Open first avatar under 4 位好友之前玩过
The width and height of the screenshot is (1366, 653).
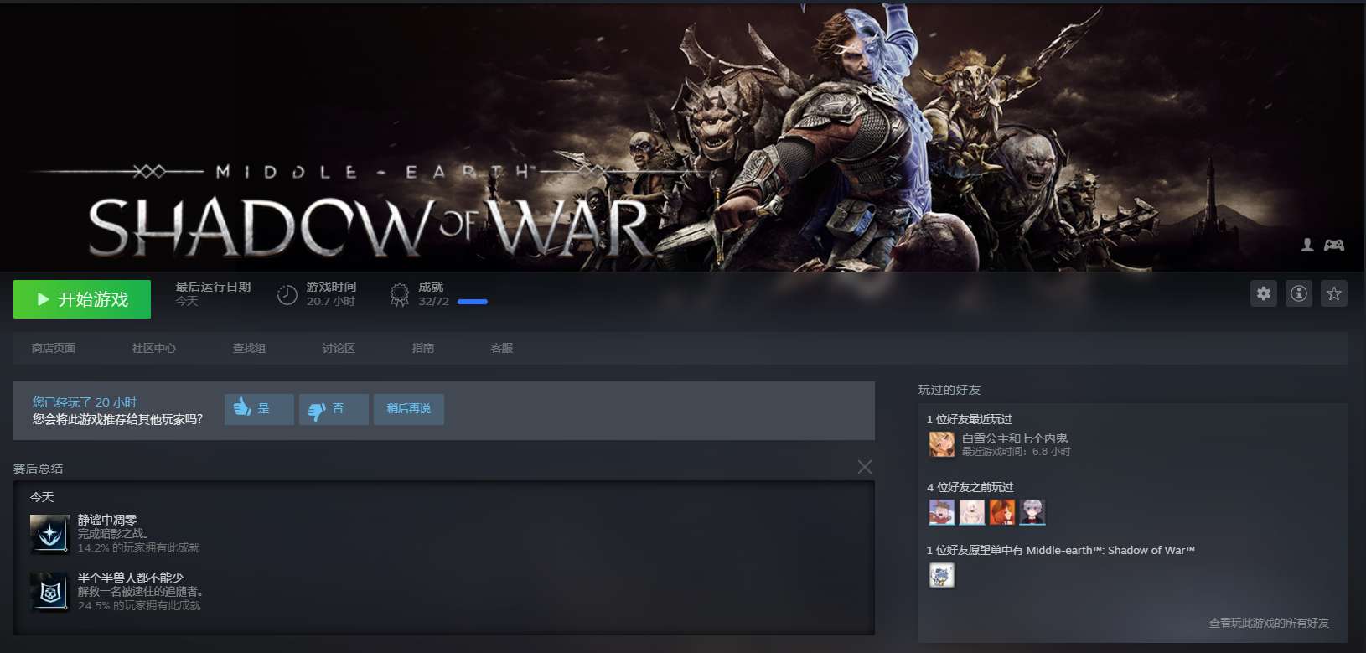point(942,512)
